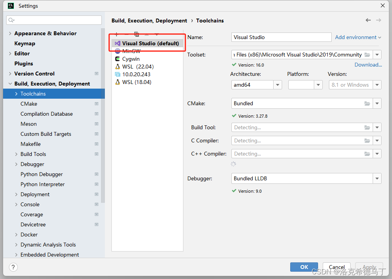Click Build, Execution, Deployment breadcrumb

tap(149, 21)
